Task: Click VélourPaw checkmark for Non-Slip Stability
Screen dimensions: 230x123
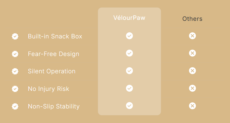Action: [129, 106]
